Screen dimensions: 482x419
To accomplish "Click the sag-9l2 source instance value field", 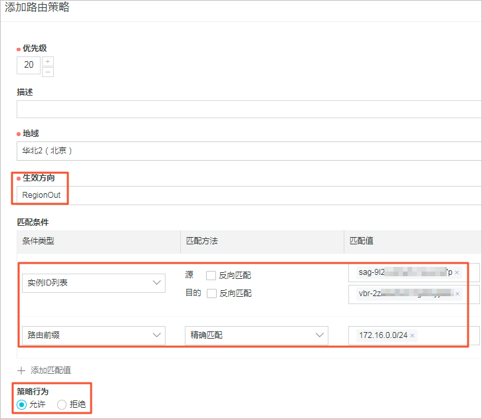I will [414, 272].
